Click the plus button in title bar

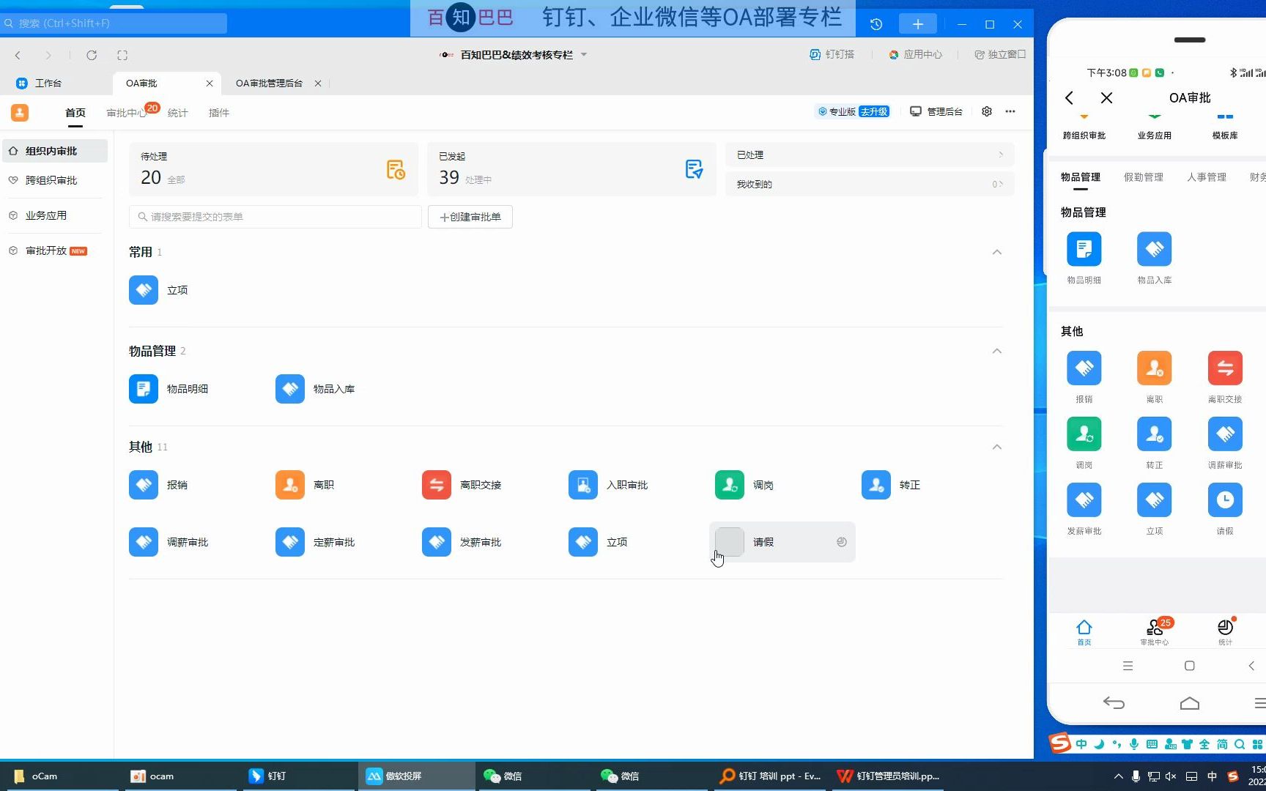918,24
